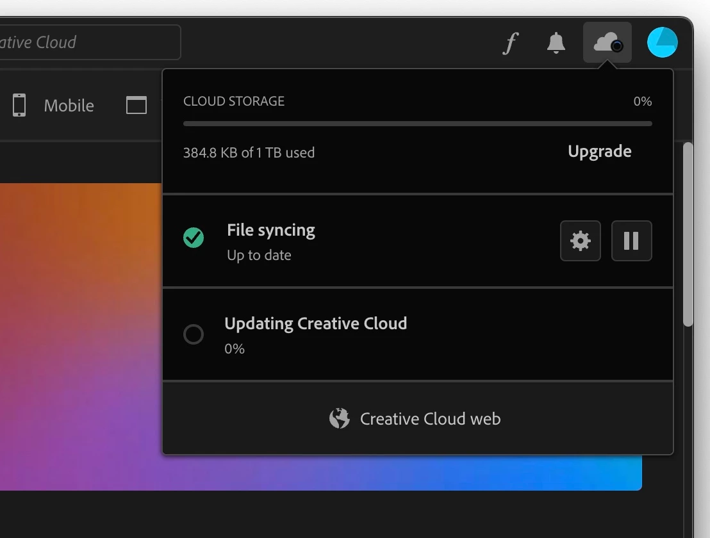Click the colorful gradient banner

point(320,337)
